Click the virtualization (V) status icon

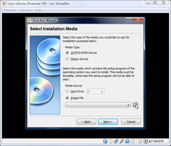(132, 141)
